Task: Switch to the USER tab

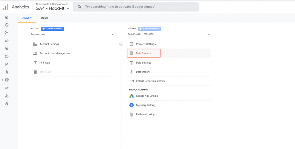Action: pos(44,18)
